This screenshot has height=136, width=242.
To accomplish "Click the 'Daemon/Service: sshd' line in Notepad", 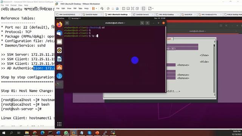I will coord(23,45).
